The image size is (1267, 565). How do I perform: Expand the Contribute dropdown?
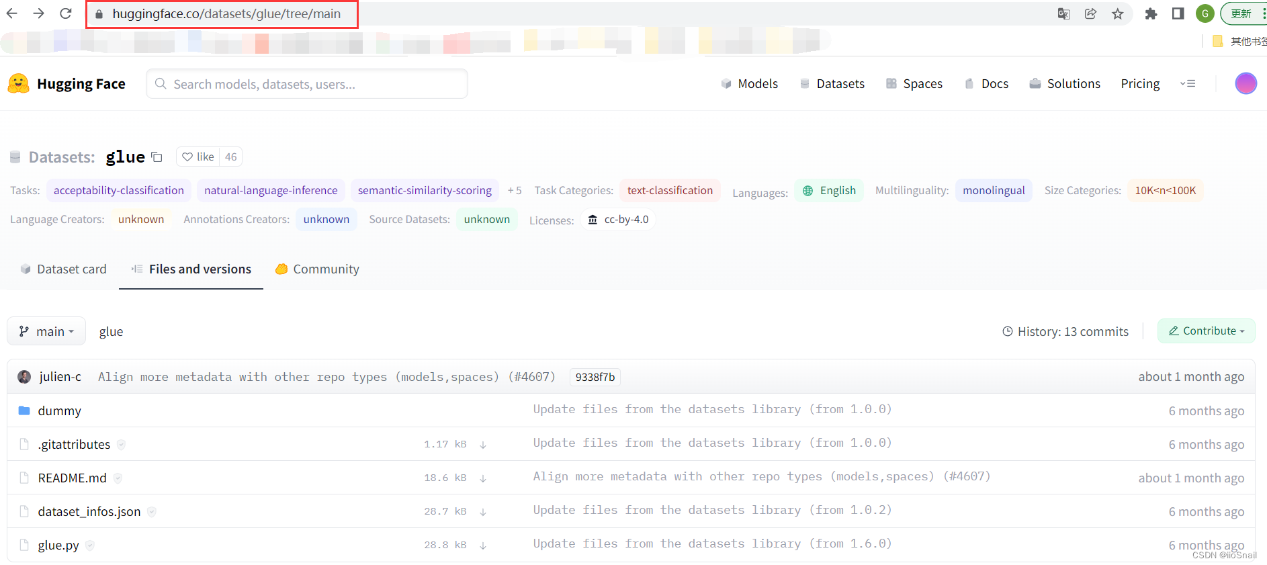[1206, 331]
